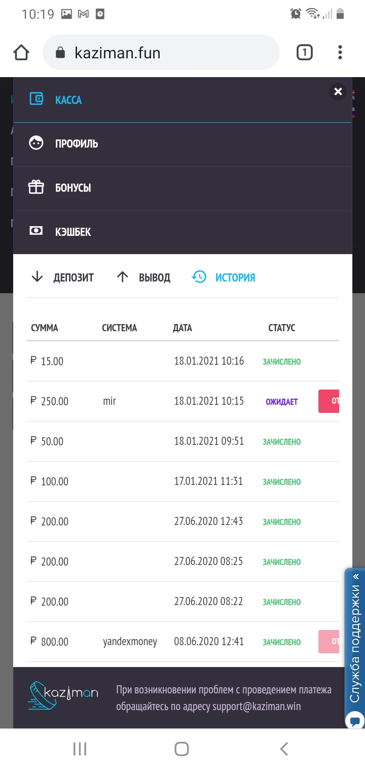This screenshot has width=365, height=771.
Task: Open Профиль via the face icon
Action: coord(36,144)
